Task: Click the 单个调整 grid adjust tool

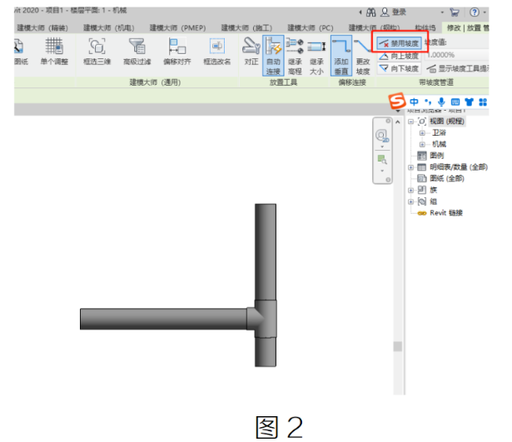Action: point(54,52)
